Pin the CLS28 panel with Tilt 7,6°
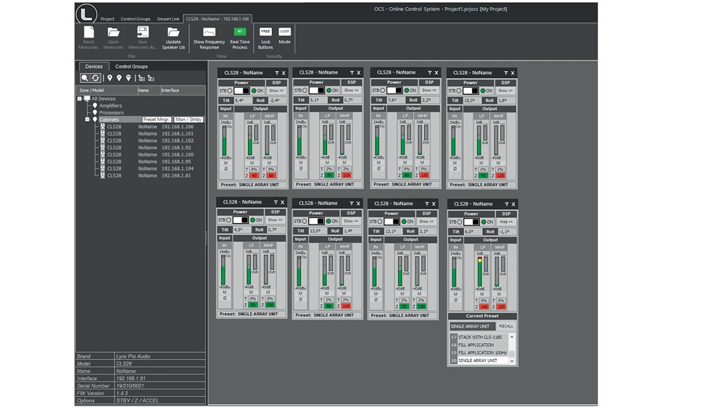 coord(429,72)
